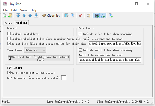155x106 pixels.
Task: Click the red pin icon
Action: (80, 15)
